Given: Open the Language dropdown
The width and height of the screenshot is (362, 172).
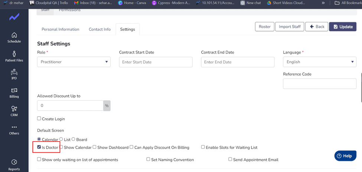Looking at the screenshot, I should (x=320, y=62).
